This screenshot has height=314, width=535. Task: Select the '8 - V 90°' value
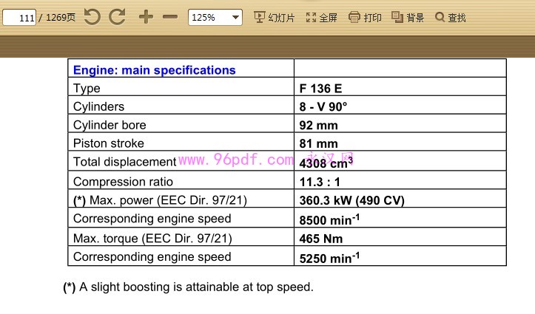pyautogui.click(x=323, y=107)
